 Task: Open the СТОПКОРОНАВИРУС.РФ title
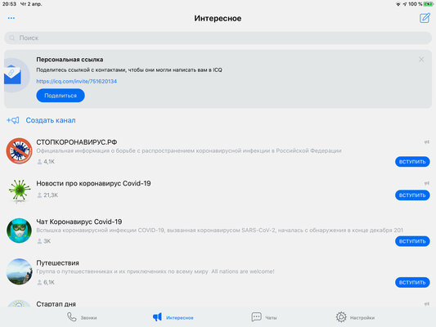pos(77,142)
